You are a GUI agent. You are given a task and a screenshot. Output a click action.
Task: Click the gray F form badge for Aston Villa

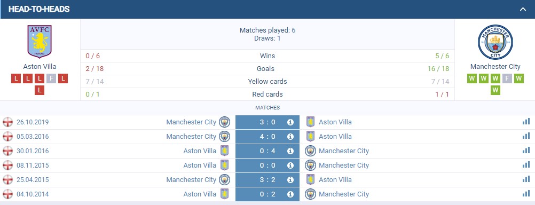[x=51, y=78]
